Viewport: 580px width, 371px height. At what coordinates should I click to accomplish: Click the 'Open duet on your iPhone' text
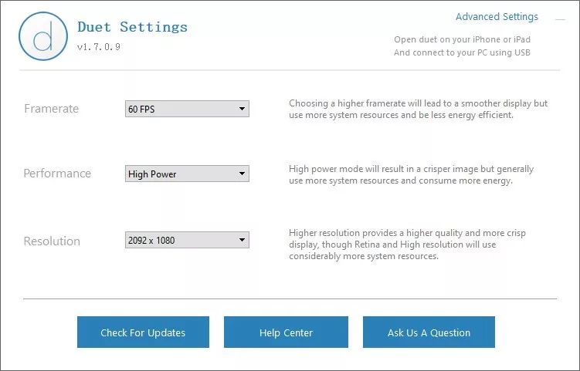462,39
